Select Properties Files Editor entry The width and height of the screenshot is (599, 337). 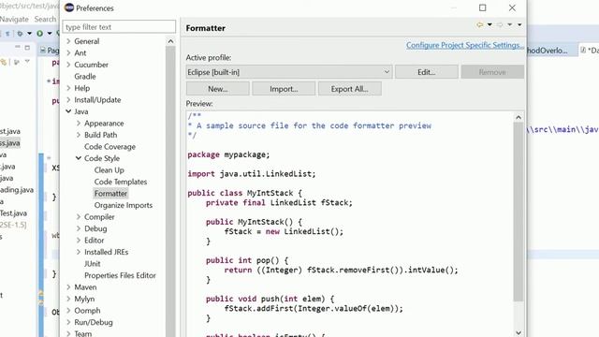pos(120,275)
